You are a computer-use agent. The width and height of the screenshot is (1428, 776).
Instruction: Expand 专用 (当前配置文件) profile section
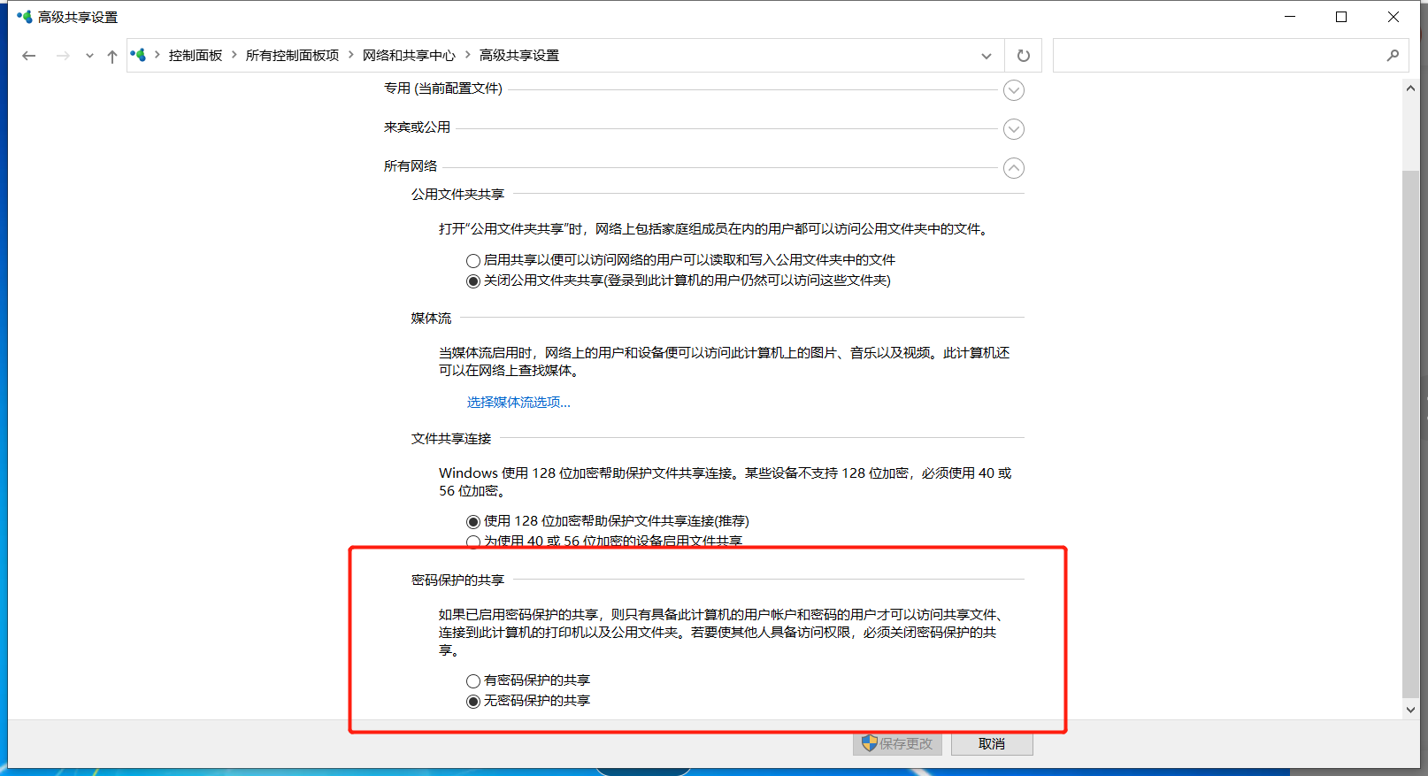tap(1014, 90)
